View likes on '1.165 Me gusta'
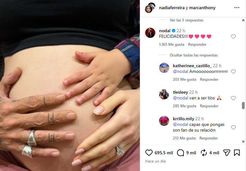The width and height of the screenshot is (246, 171). (172, 44)
